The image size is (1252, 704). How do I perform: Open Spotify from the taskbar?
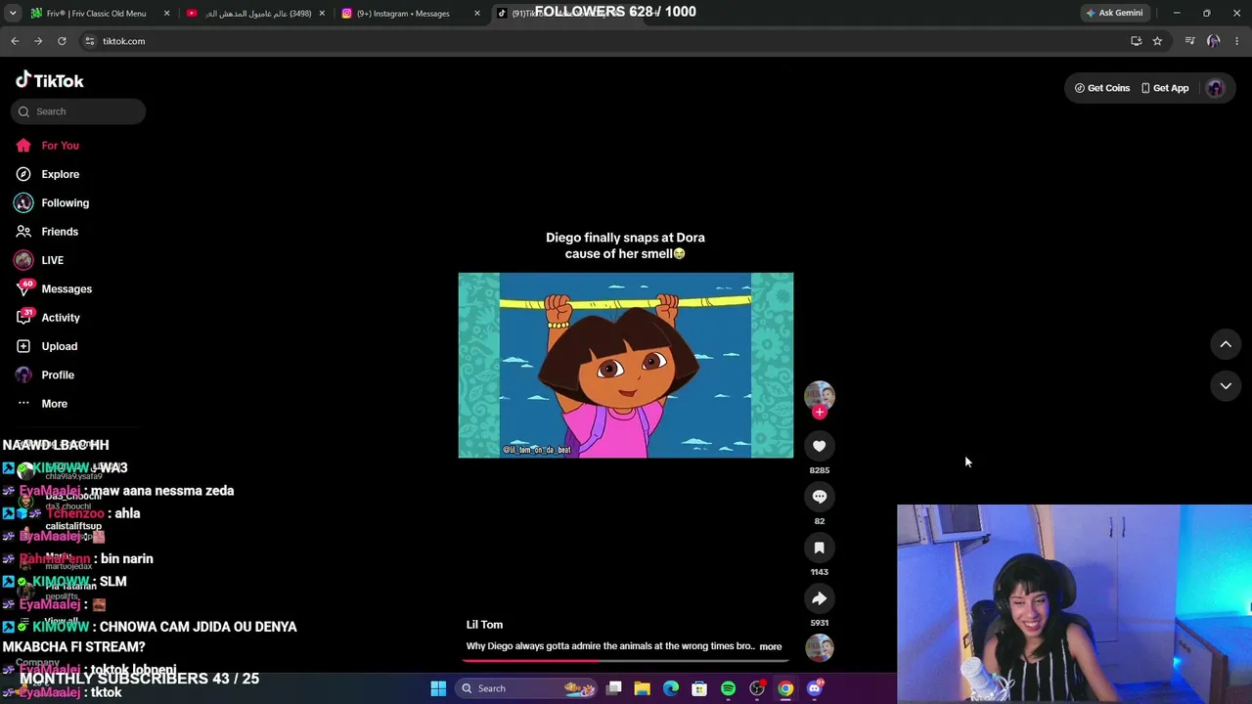[728, 688]
